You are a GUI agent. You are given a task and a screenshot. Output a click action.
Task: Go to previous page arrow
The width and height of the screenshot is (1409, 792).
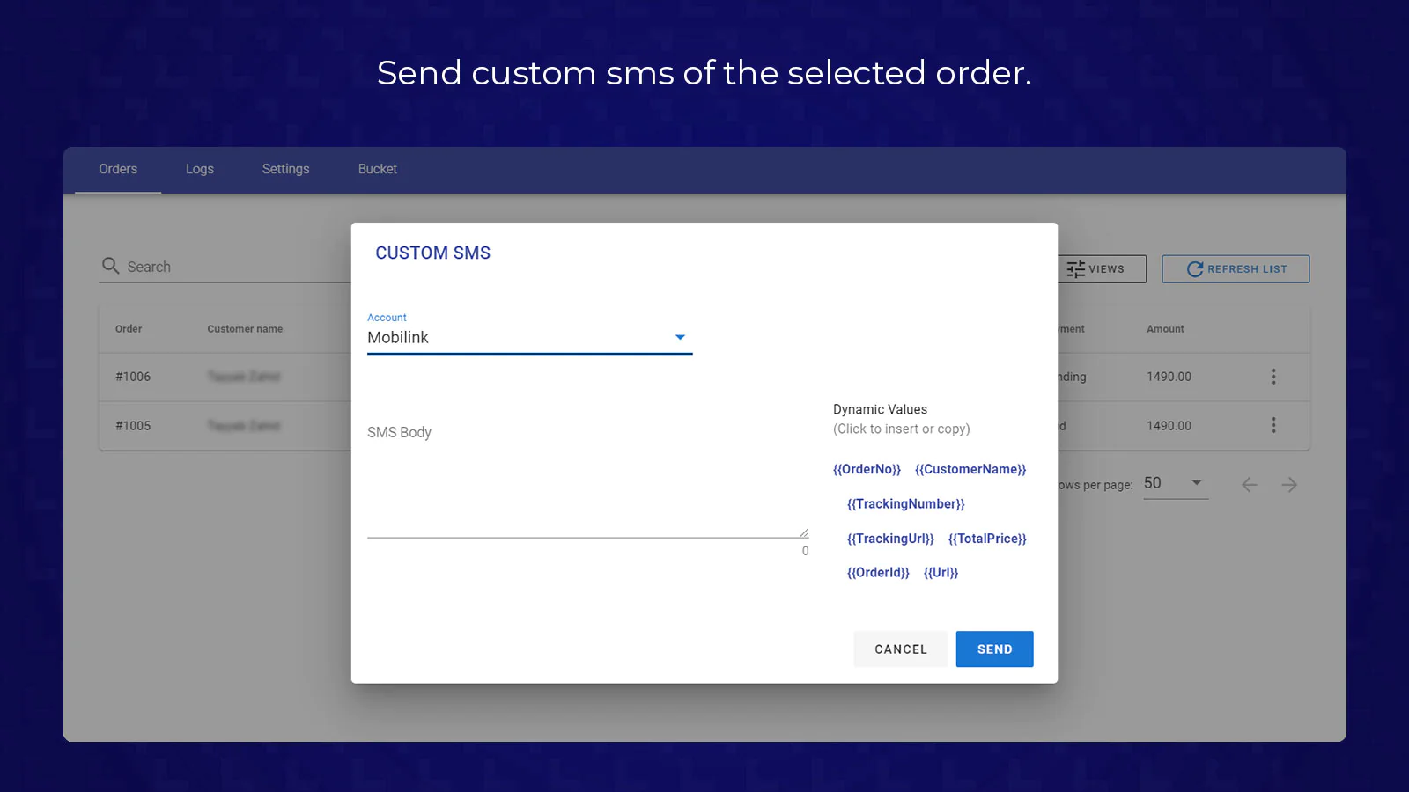point(1249,485)
